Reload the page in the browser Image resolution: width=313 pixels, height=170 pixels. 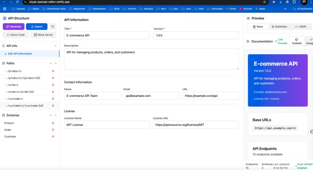click(x=17, y=2)
